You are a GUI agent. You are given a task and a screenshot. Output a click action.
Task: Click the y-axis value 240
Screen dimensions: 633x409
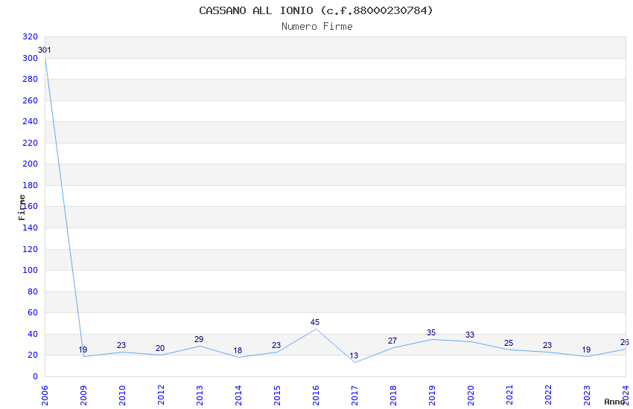[31, 121]
